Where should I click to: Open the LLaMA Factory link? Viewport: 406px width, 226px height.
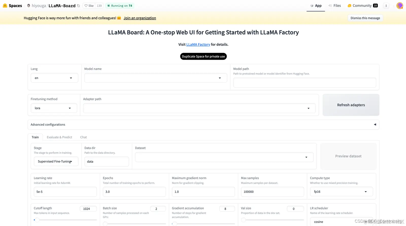[x=198, y=44]
